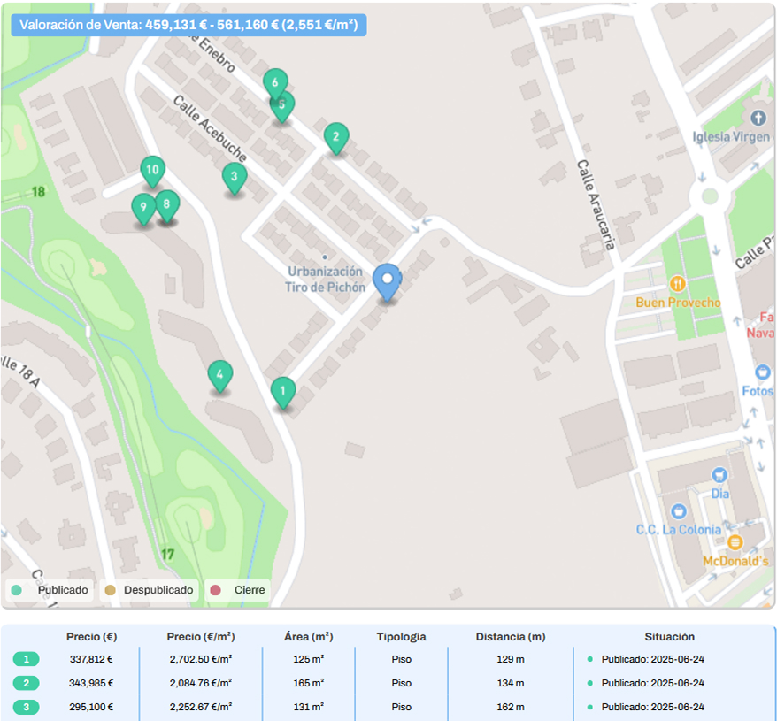This screenshot has width=777, height=721.
Task: Click map pin number 9
Action: [x=142, y=209]
